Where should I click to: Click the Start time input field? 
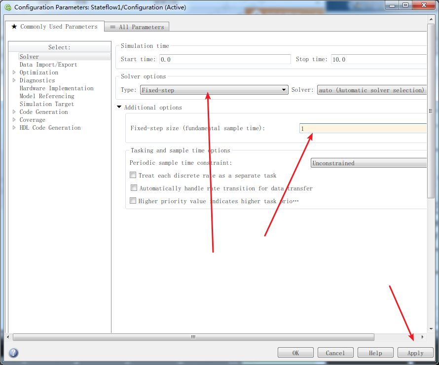point(225,59)
